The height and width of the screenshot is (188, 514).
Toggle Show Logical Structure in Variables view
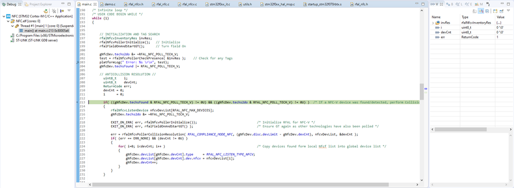(481, 11)
